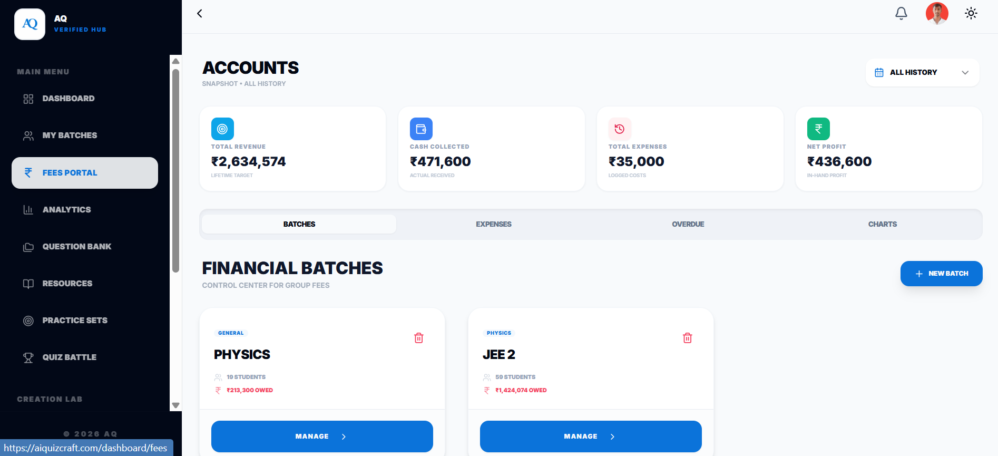Image resolution: width=998 pixels, height=456 pixels.
Task: Delete the JEE 2 batch via trash icon
Action: 688,338
